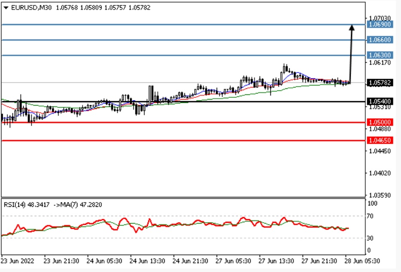Select the 24 Jun 13:30 time label
Image resolution: width=401 pixels, height=272 pixels.
(x=147, y=261)
